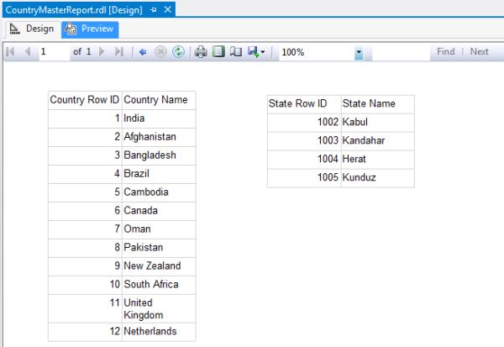Click Brazil country row
504x347 pixels.
coord(122,174)
